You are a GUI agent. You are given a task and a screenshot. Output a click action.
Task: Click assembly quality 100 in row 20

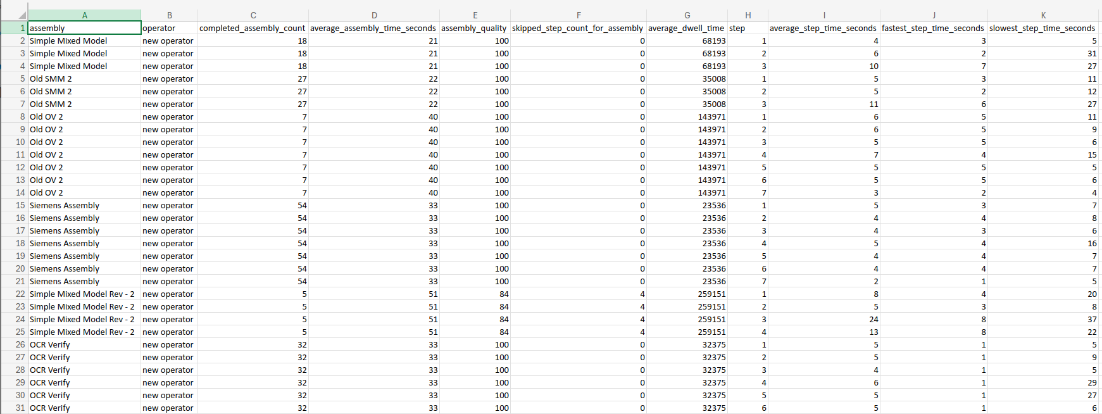coord(502,268)
